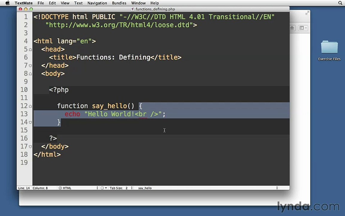
Task: Open the HTML language selector dropdown
Action: point(78,188)
